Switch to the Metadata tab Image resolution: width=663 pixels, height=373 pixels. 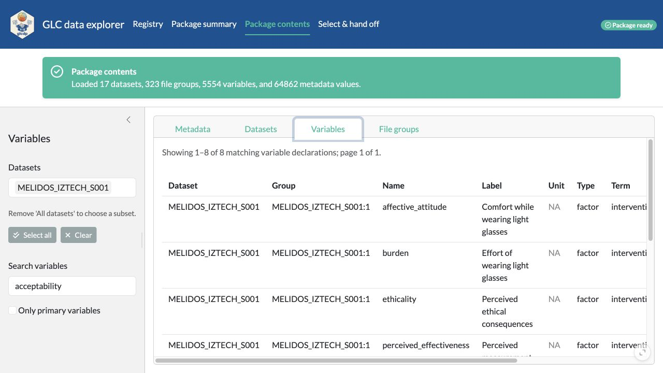click(x=193, y=129)
